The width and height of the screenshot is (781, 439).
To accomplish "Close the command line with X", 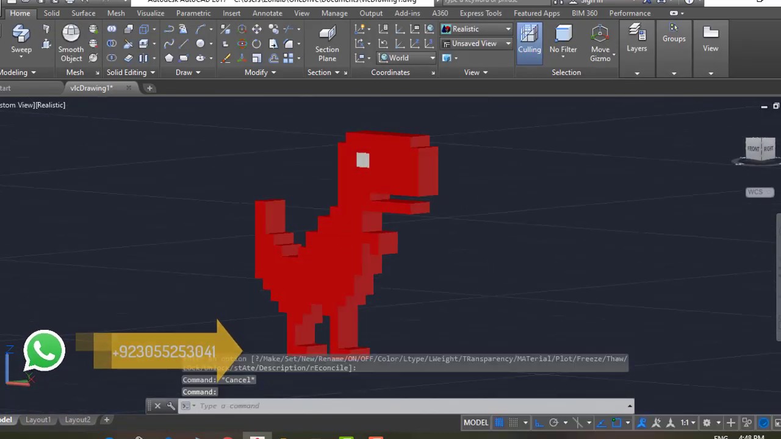I will [x=157, y=405].
